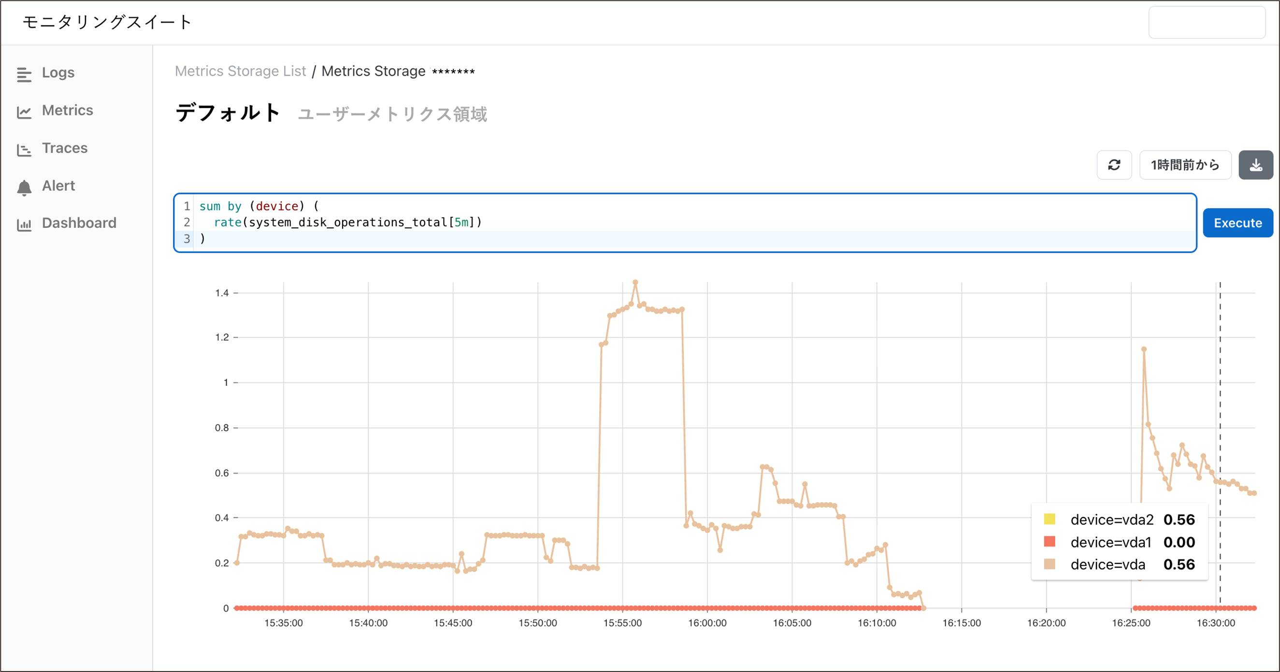Click the peak data point near 15:55
The width and height of the screenshot is (1280, 672).
coord(635,282)
